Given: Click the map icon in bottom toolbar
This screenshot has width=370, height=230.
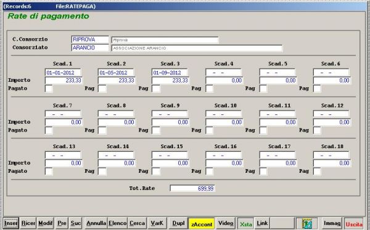Looking at the screenshot, I should click(306, 223).
